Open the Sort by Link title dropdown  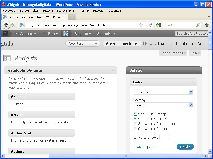[x=163, y=105]
